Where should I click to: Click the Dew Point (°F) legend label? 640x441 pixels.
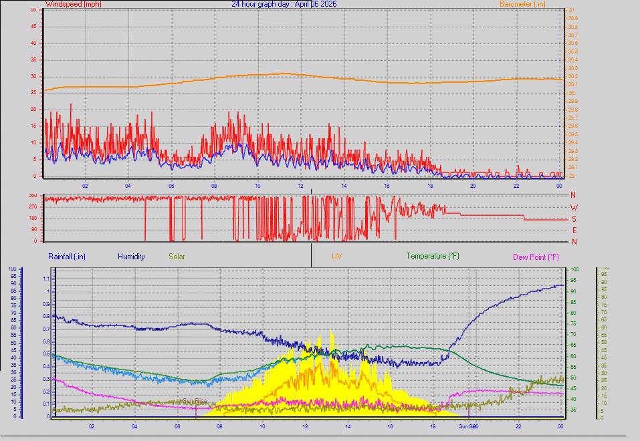click(535, 256)
